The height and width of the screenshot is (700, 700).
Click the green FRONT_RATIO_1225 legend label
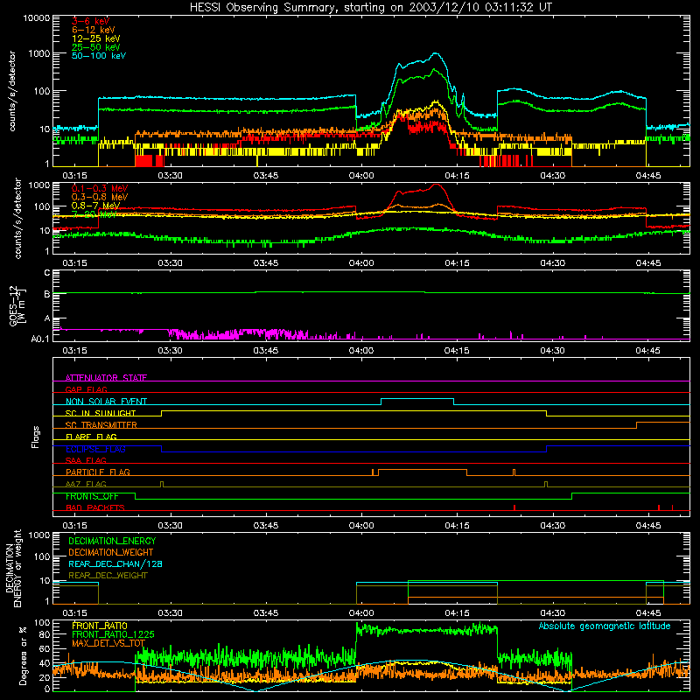click(x=113, y=634)
